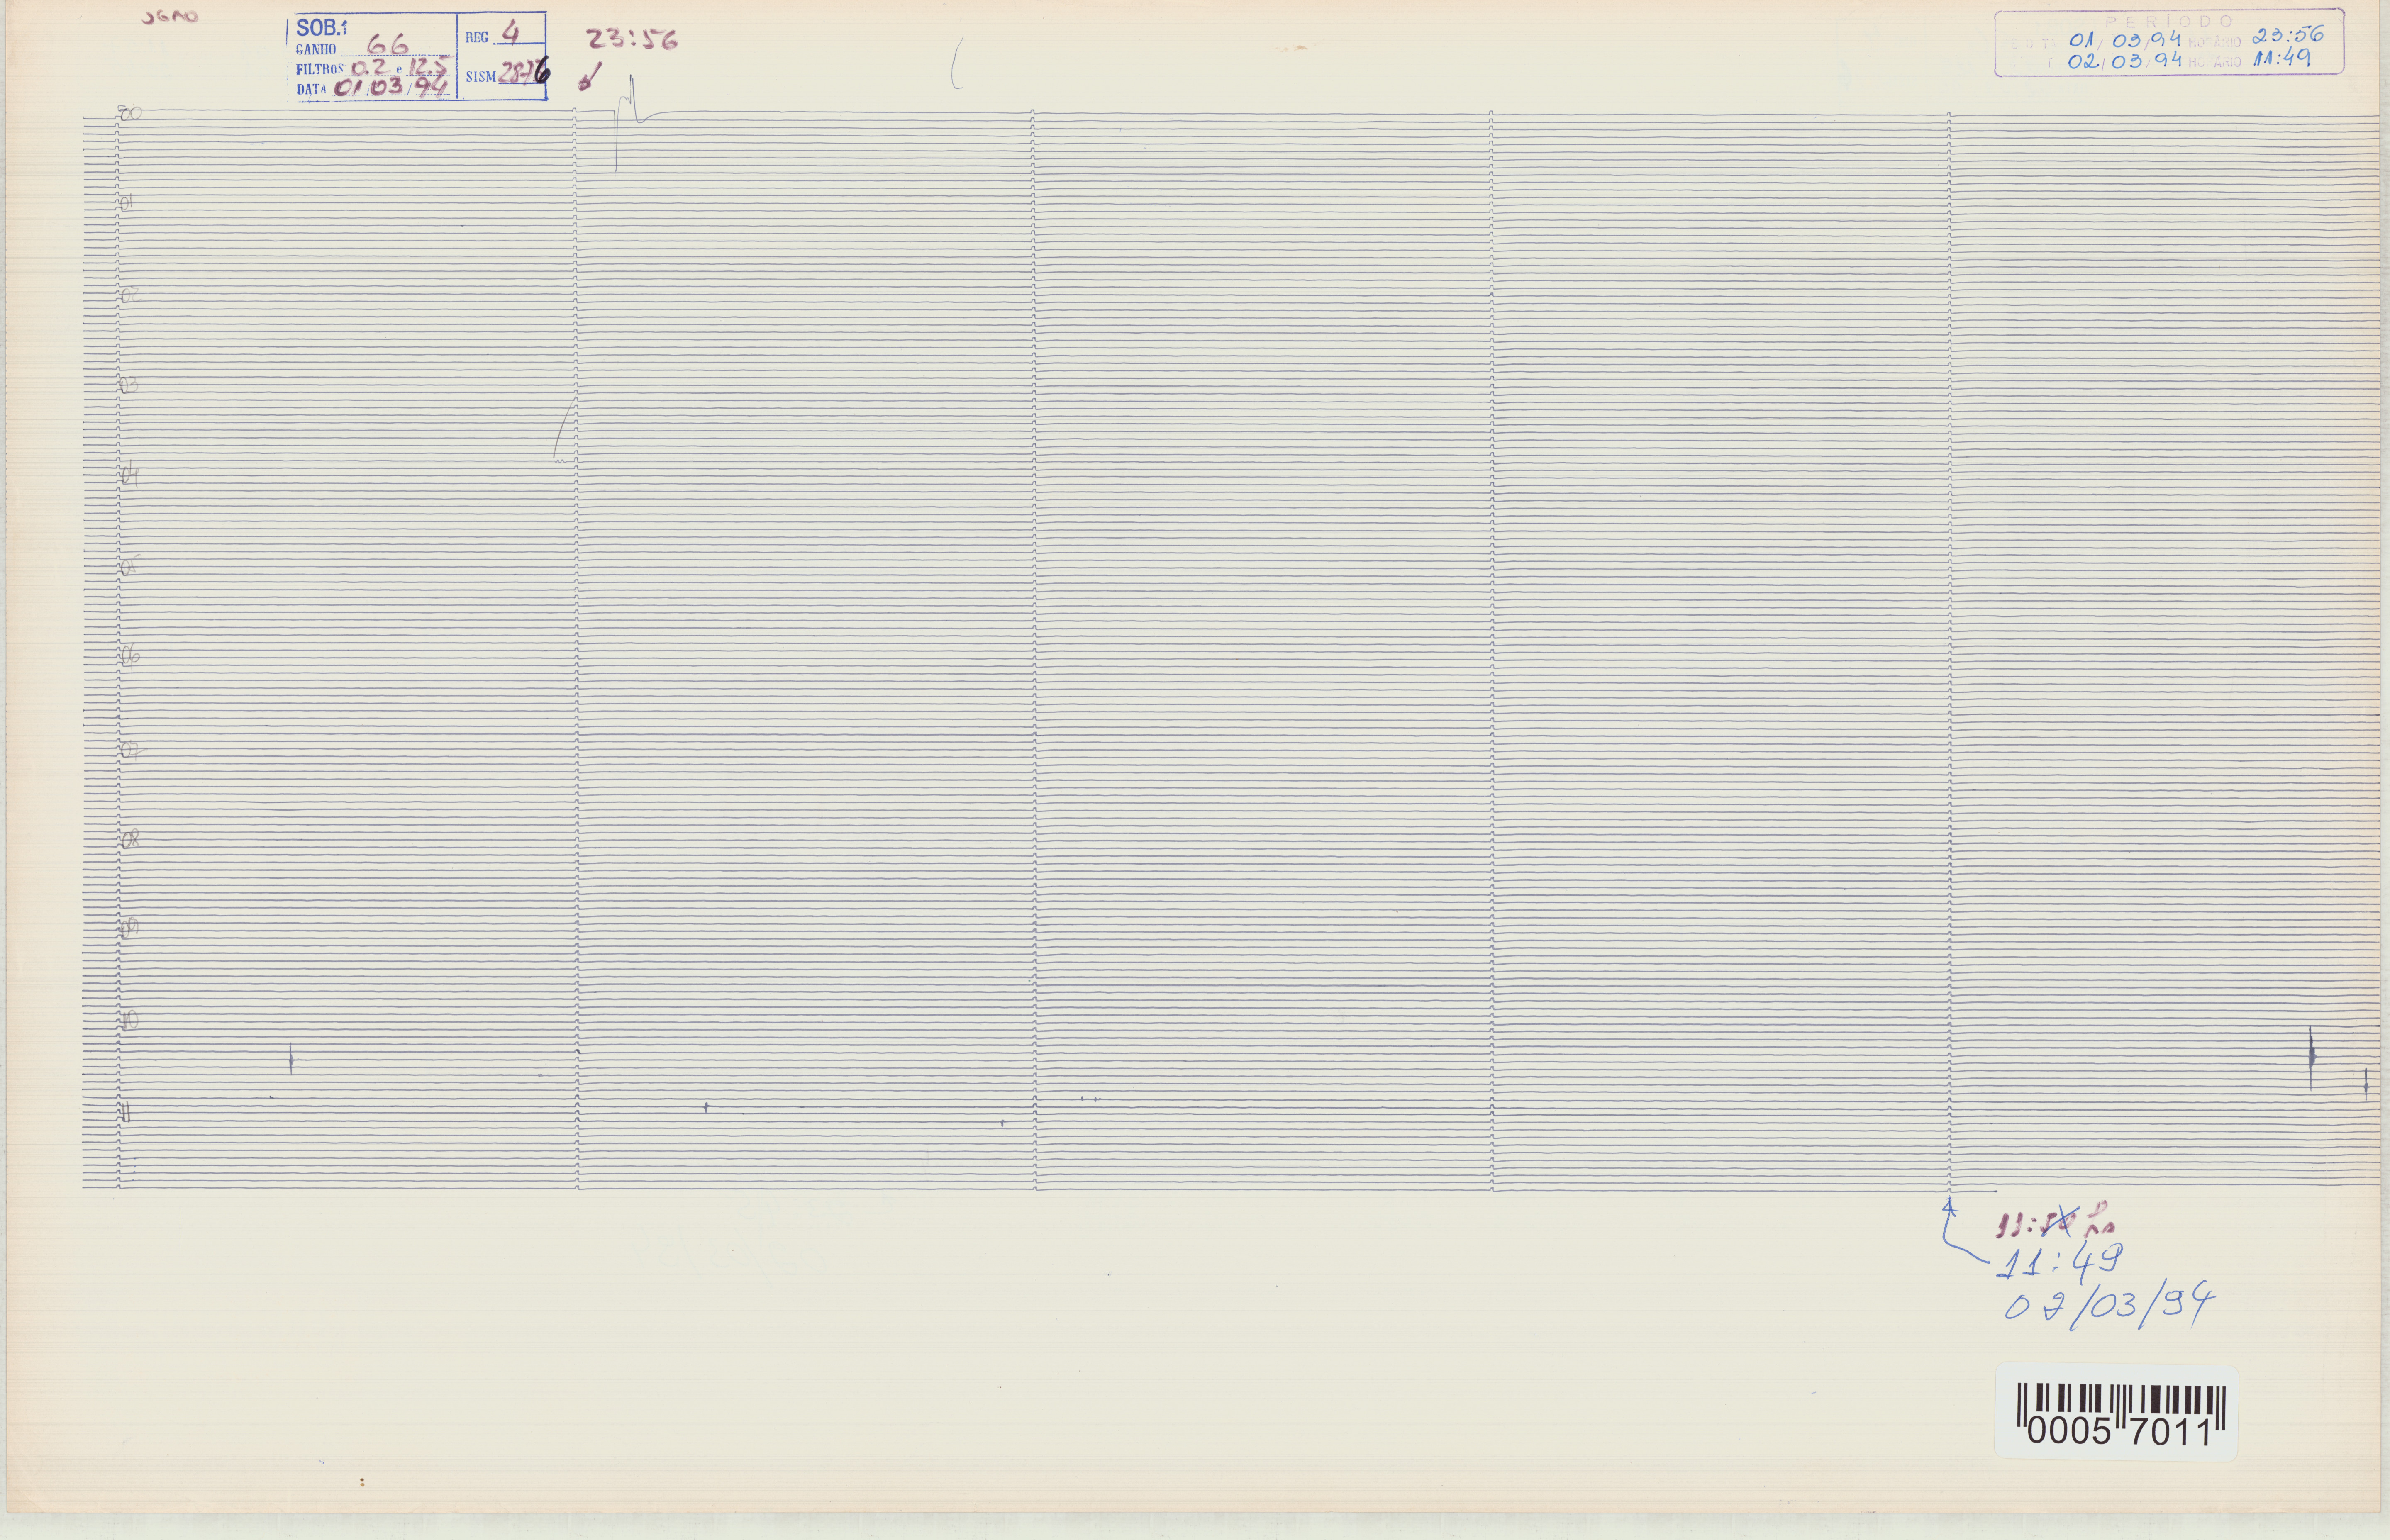Click the "02/03/94" date in the PERÍODO stamp
This screenshot has width=2390, height=1540.
coord(2124,60)
